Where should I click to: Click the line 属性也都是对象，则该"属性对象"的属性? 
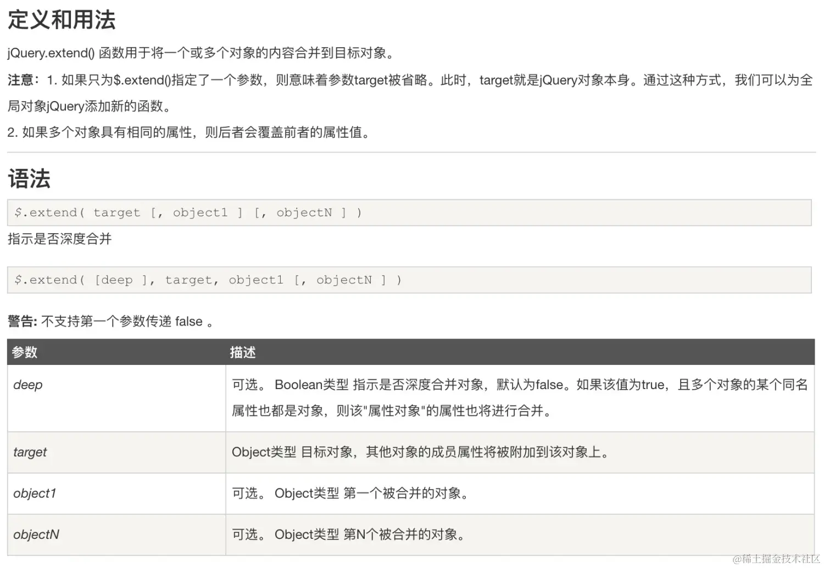(x=392, y=411)
